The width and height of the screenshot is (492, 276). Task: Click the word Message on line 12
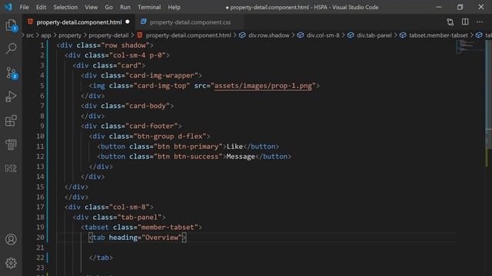[x=241, y=156]
